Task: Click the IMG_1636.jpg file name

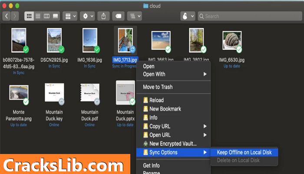Action: point(90,60)
